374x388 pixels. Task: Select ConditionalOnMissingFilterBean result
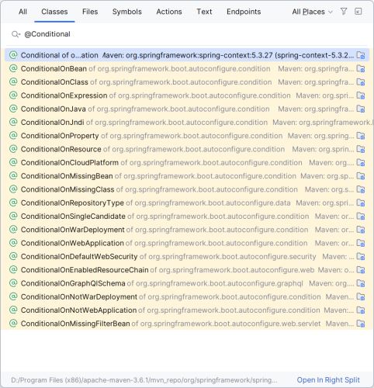pyautogui.click(x=187, y=324)
